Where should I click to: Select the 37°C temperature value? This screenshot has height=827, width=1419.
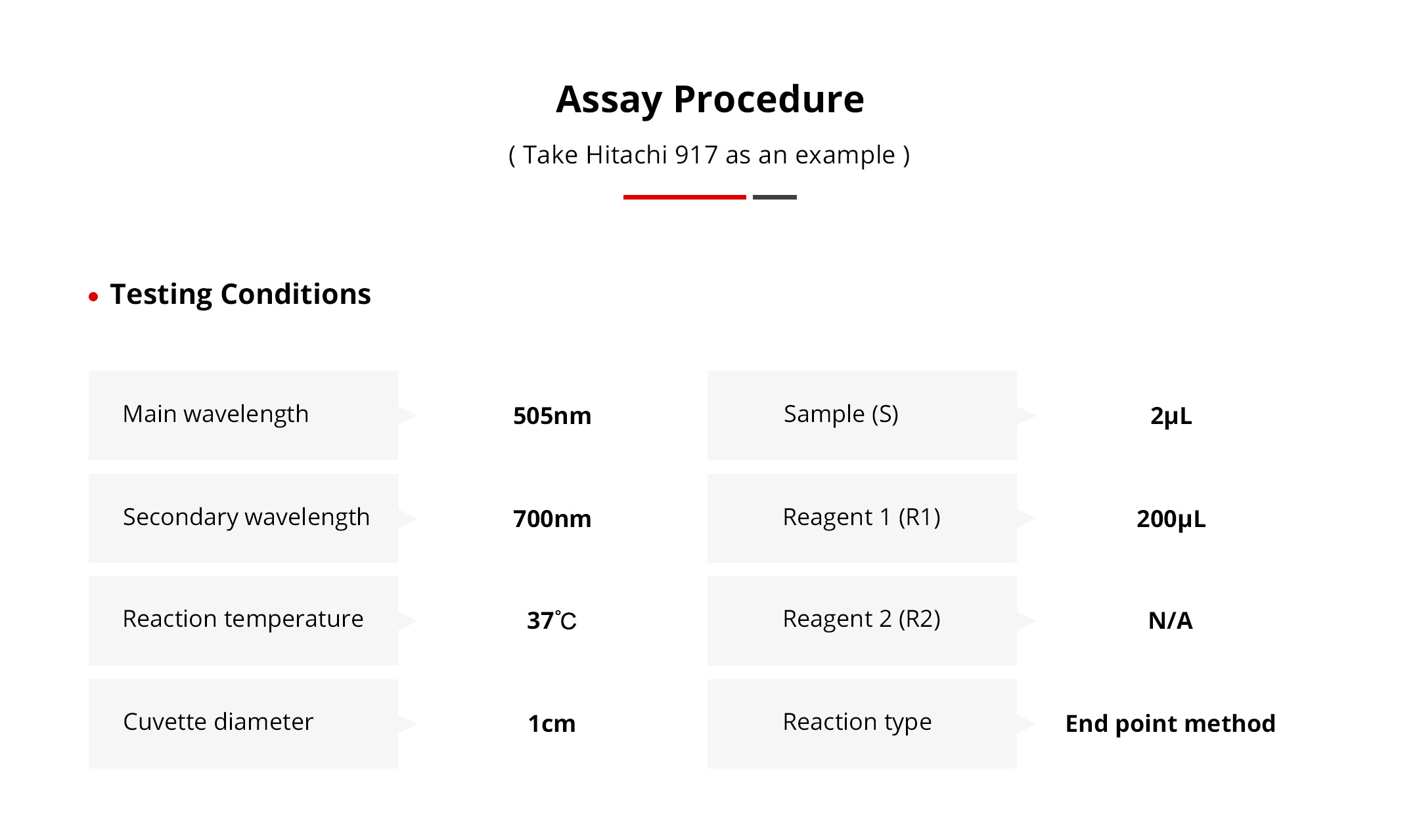(552, 621)
